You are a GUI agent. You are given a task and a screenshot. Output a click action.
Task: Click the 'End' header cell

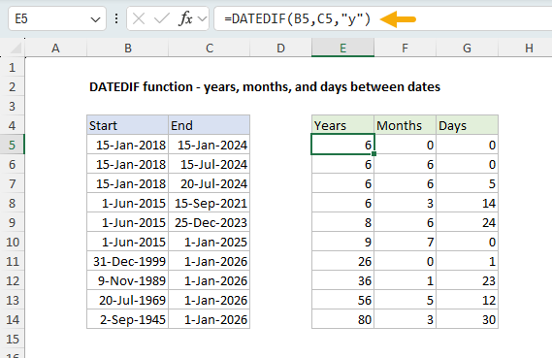[x=210, y=125]
